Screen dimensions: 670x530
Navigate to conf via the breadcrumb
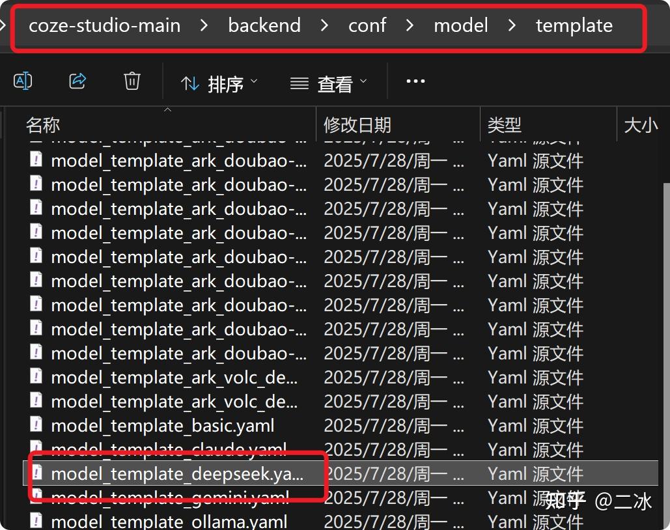tap(367, 25)
